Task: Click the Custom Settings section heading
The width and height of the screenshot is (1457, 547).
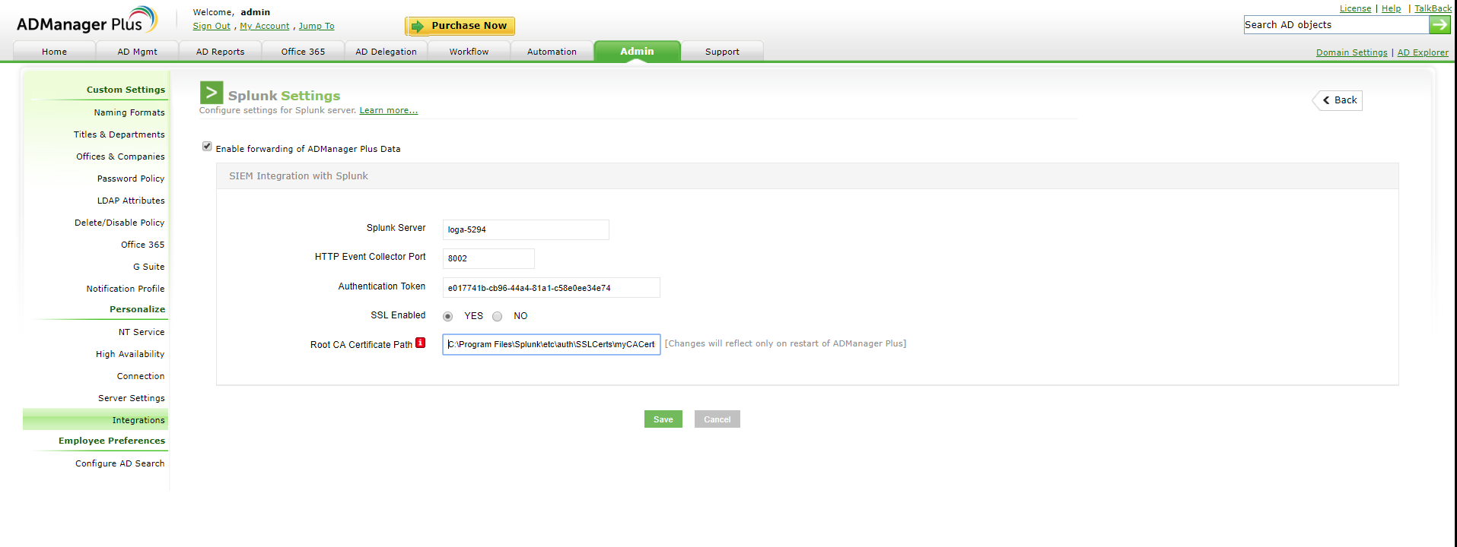Action: coord(126,90)
